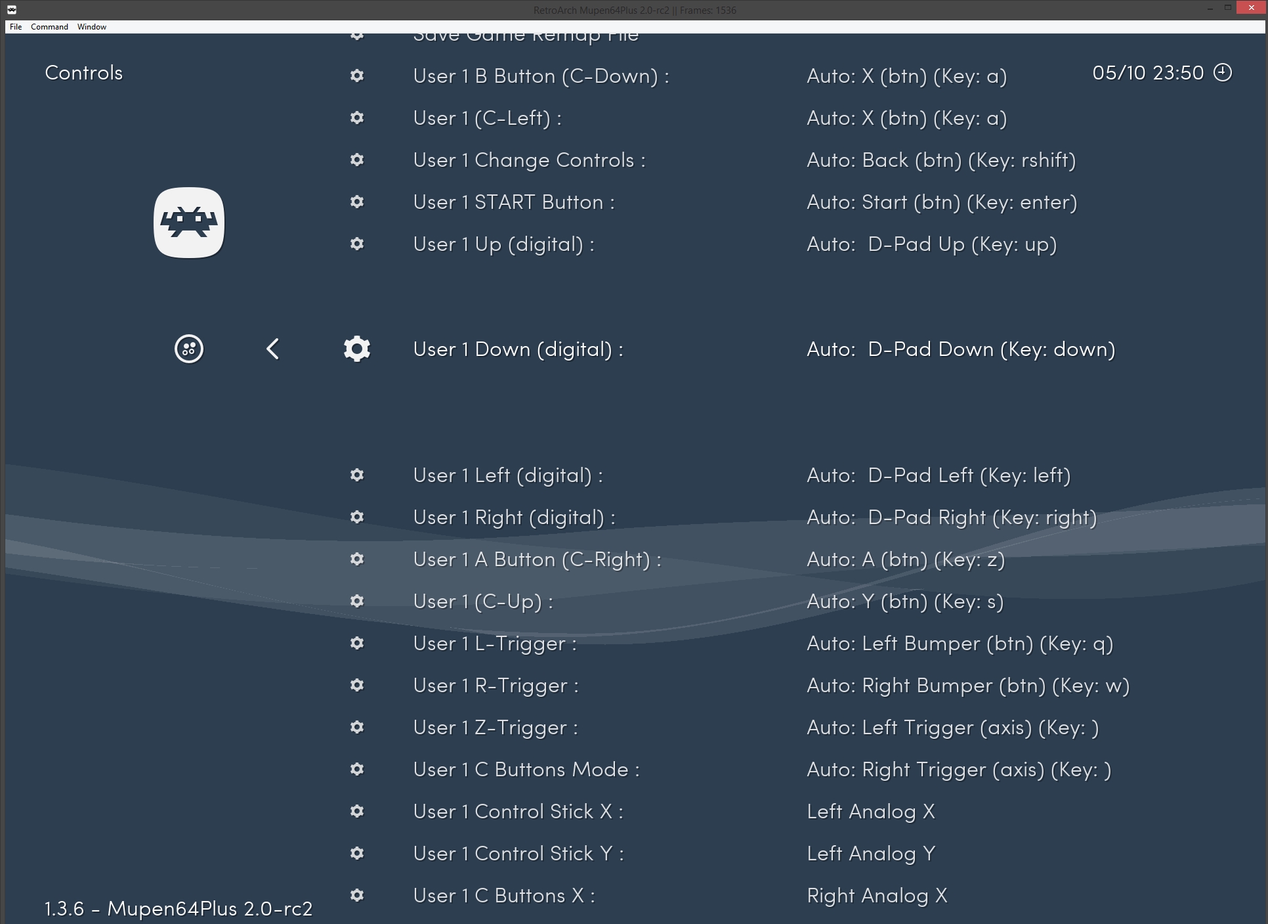
Task: Click gear icon beside User 1 (C-Left)
Action: point(357,118)
